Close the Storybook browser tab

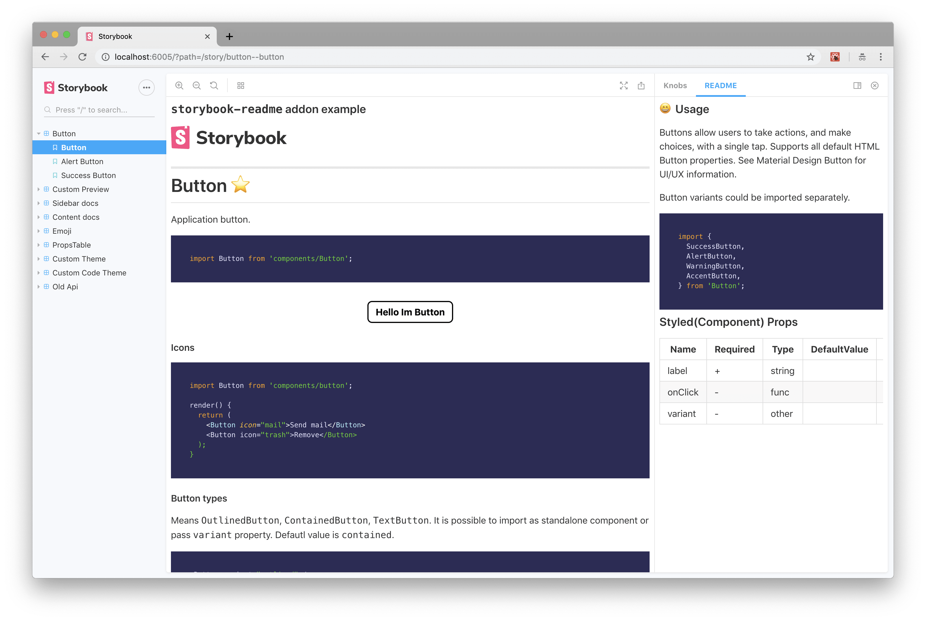pos(207,37)
